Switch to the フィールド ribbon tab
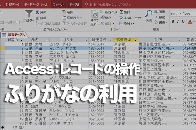196x130 pixels. 59,5
